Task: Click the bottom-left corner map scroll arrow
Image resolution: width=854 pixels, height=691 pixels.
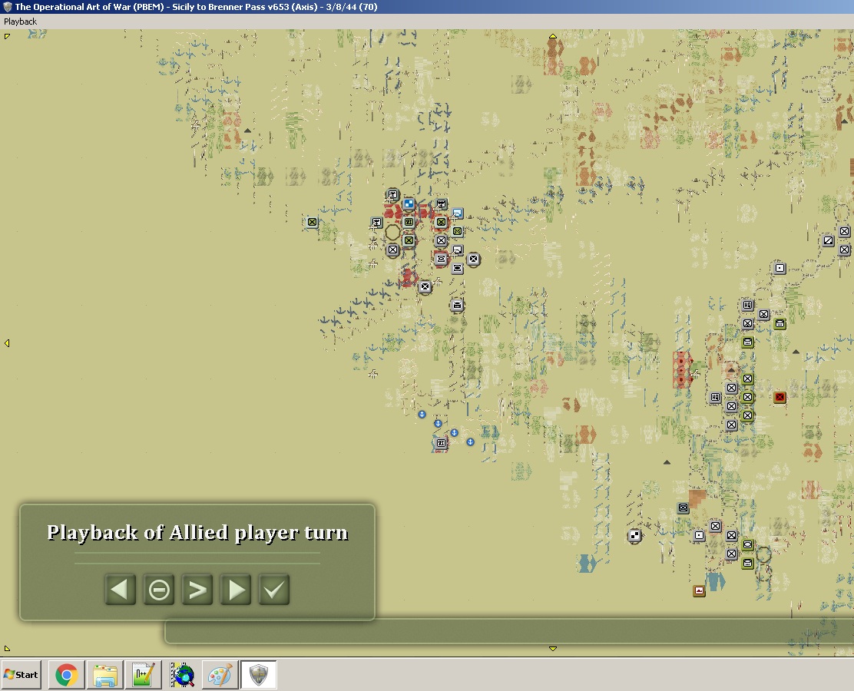Action: 7,649
